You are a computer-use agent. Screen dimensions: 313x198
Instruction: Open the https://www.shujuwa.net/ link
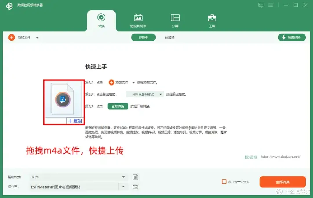(281, 157)
